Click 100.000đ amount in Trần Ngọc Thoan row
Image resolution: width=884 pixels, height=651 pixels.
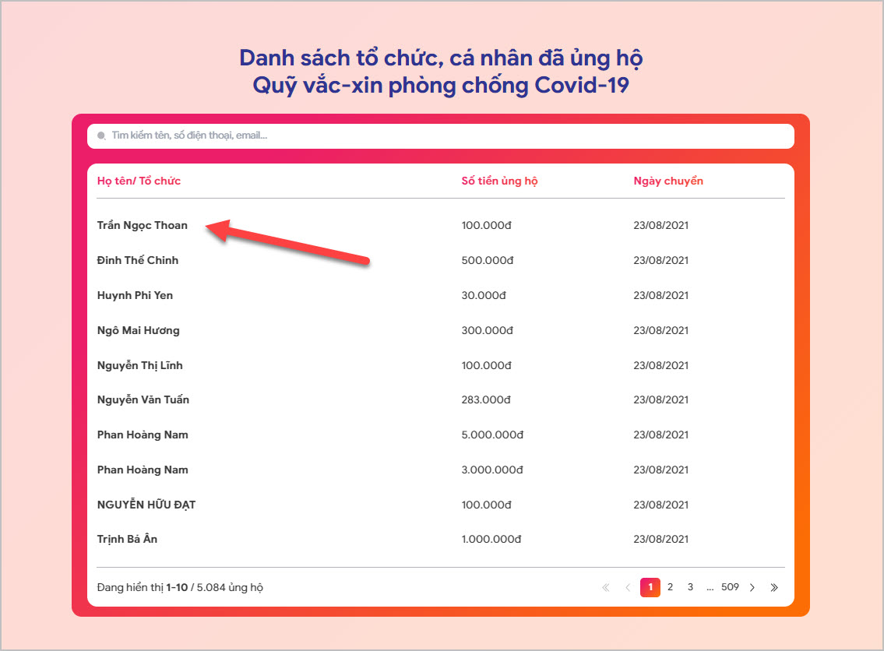click(486, 226)
